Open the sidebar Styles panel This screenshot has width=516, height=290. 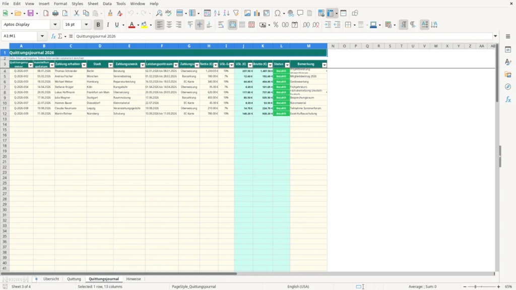tap(508, 62)
